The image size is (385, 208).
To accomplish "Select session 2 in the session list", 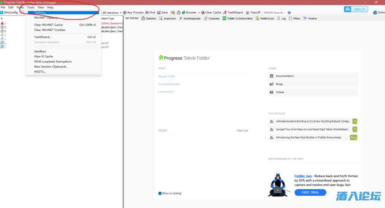I will (x=3, y=27).
